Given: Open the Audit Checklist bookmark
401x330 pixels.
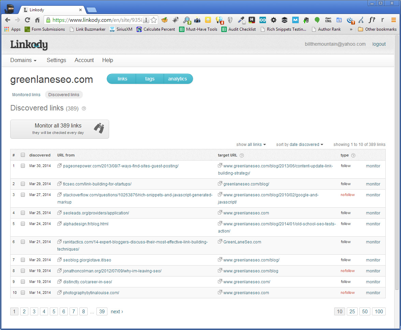Looking at the screenshot, I should click(x=239, y=29).
